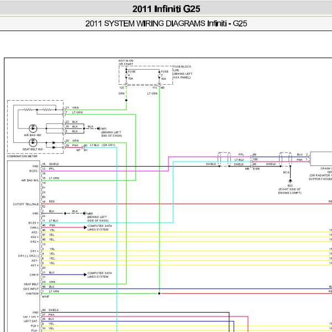Select the "FUSE 2 10A" label
The image size is (332, 332).
point(165,75)
